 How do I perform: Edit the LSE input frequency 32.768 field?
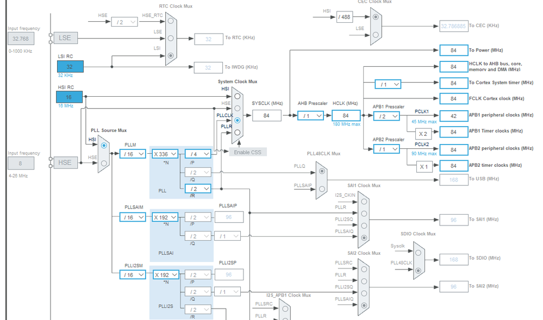pos(21,39)
